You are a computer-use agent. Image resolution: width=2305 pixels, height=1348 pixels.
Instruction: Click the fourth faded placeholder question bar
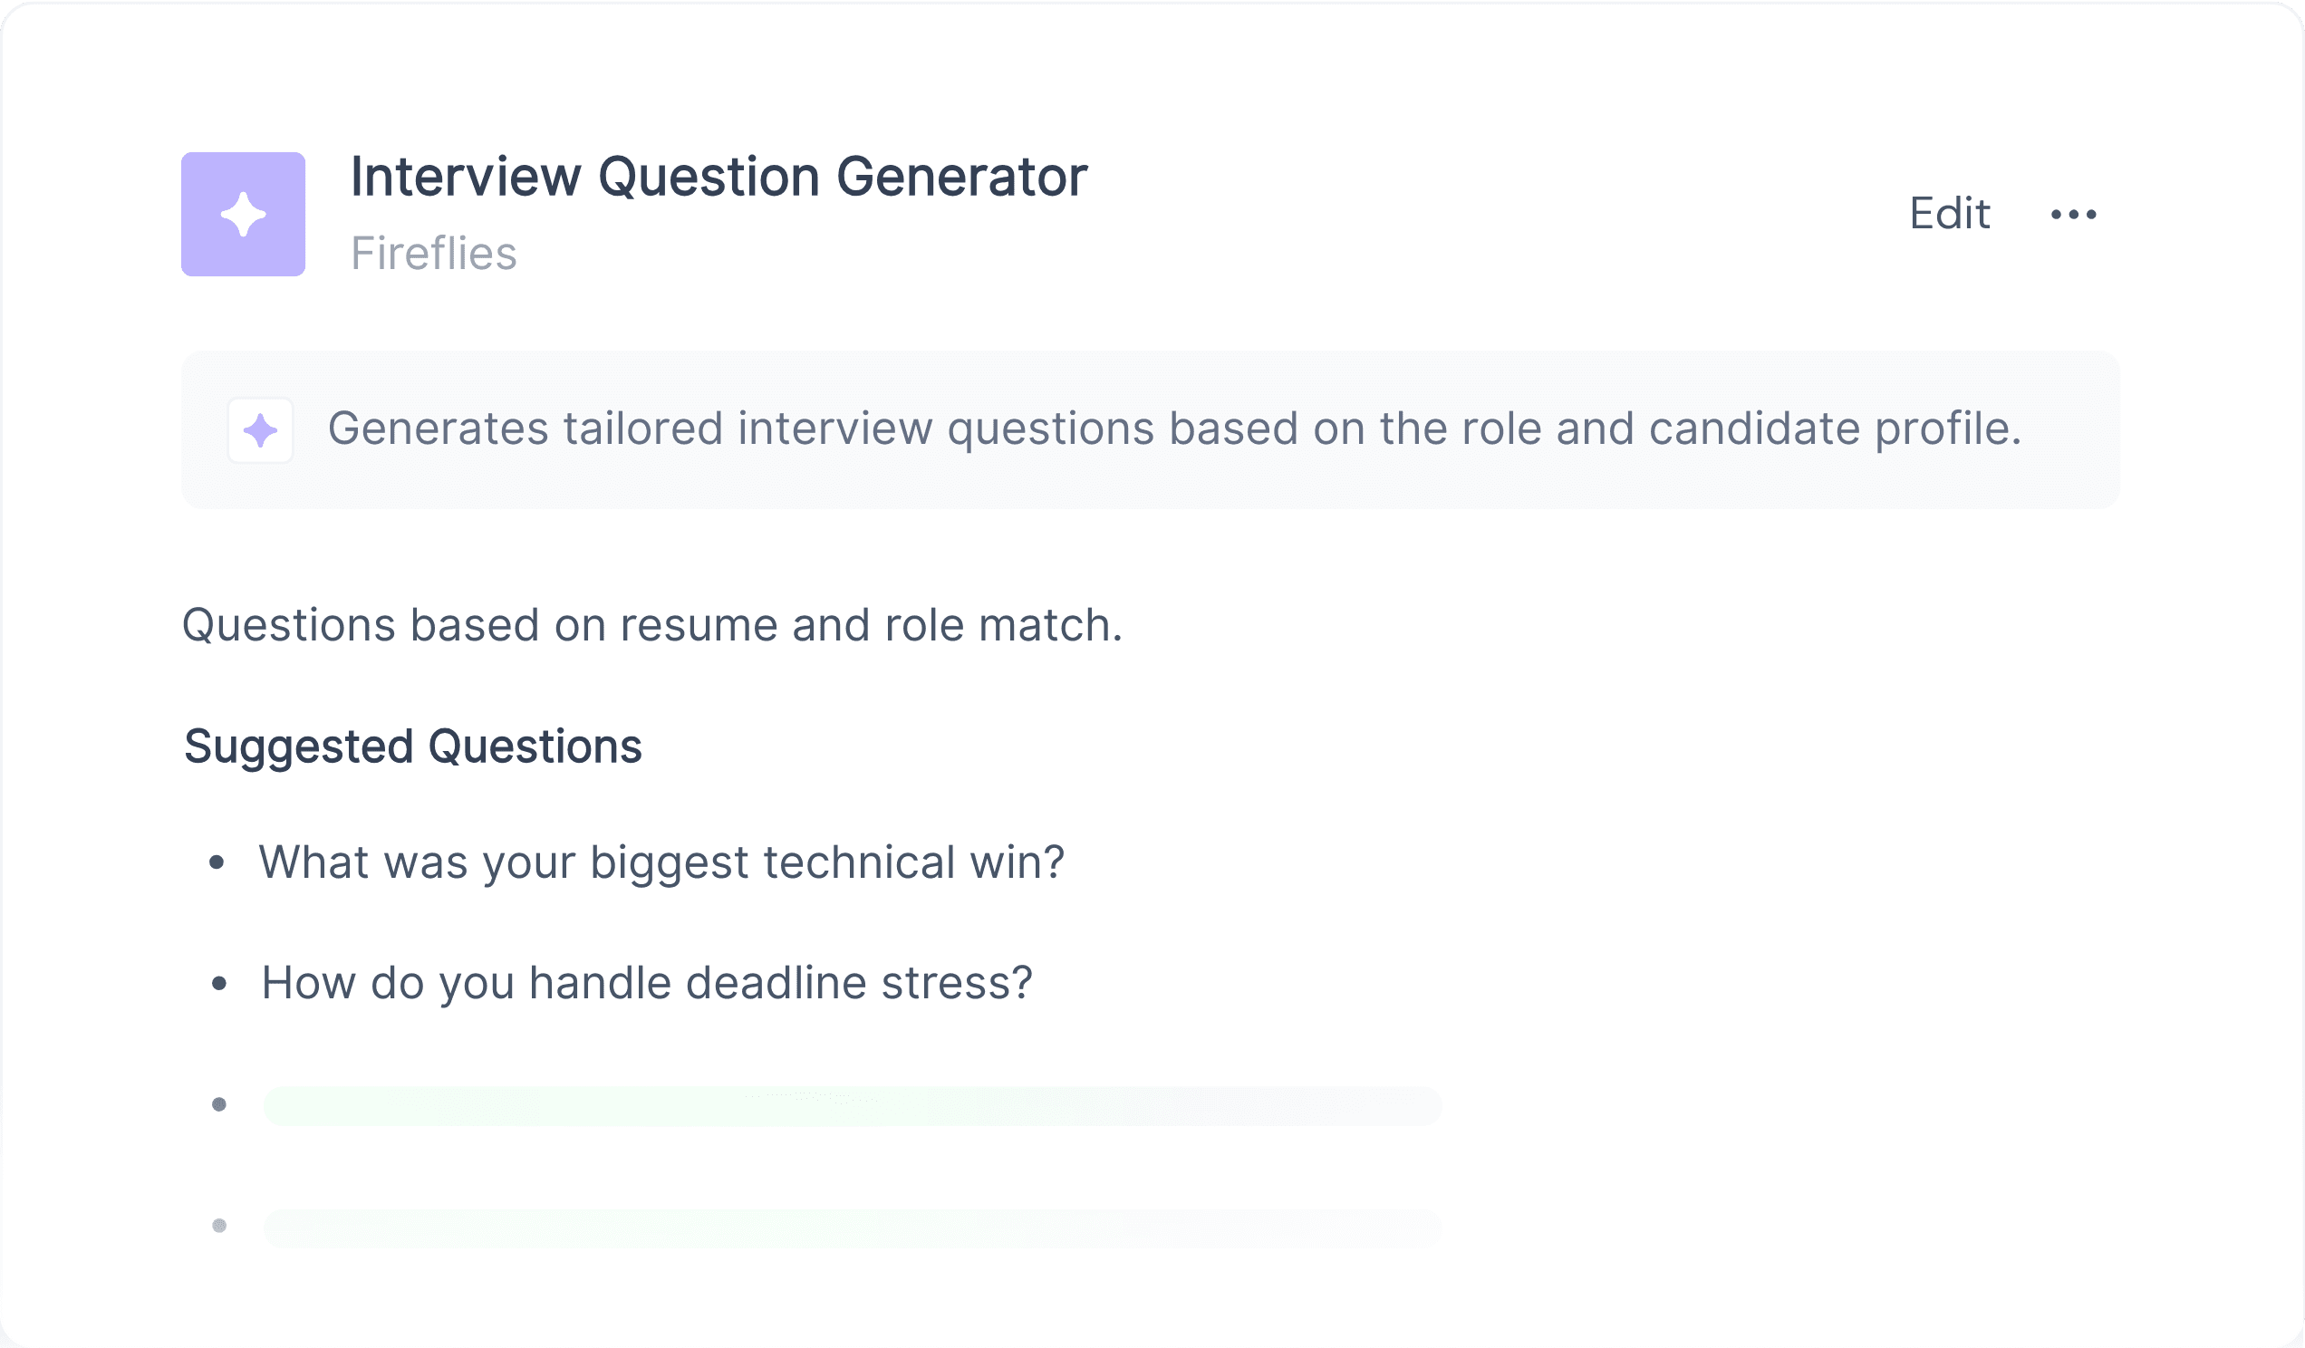(853, 1228)
